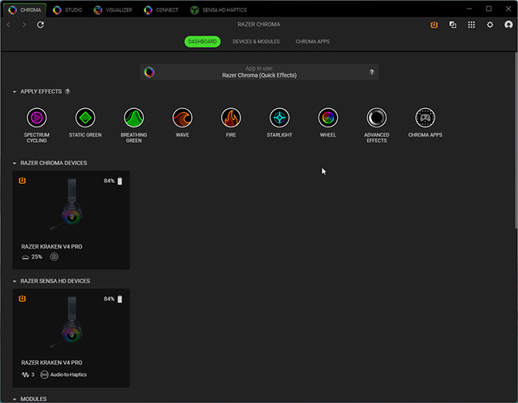Click the vertical scrollbar on the right
Viewport: 518px width, 403px height.
(x=516, y=141)
